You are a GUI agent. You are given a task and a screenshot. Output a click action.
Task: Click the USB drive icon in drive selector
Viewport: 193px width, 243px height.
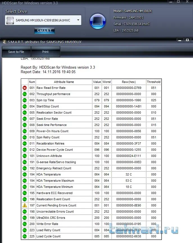click(10, 20)
